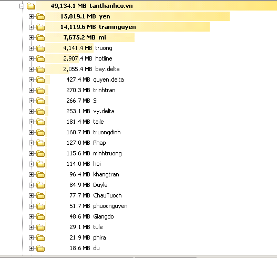Expand the tramnguyen folder node

(x=31, y=27)
